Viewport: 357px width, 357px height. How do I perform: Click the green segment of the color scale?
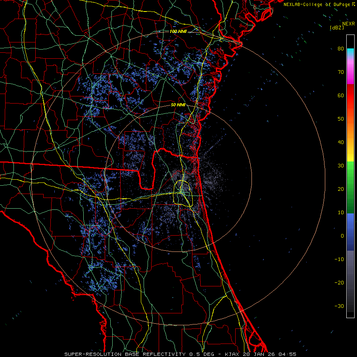[350, 187]
